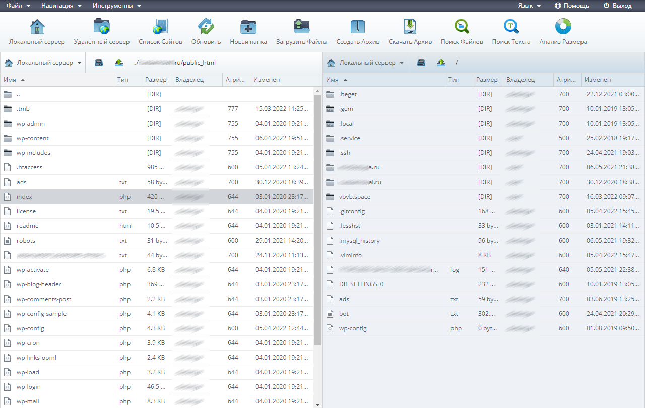
Task: Select the index php row
Action: coord(157,197)
